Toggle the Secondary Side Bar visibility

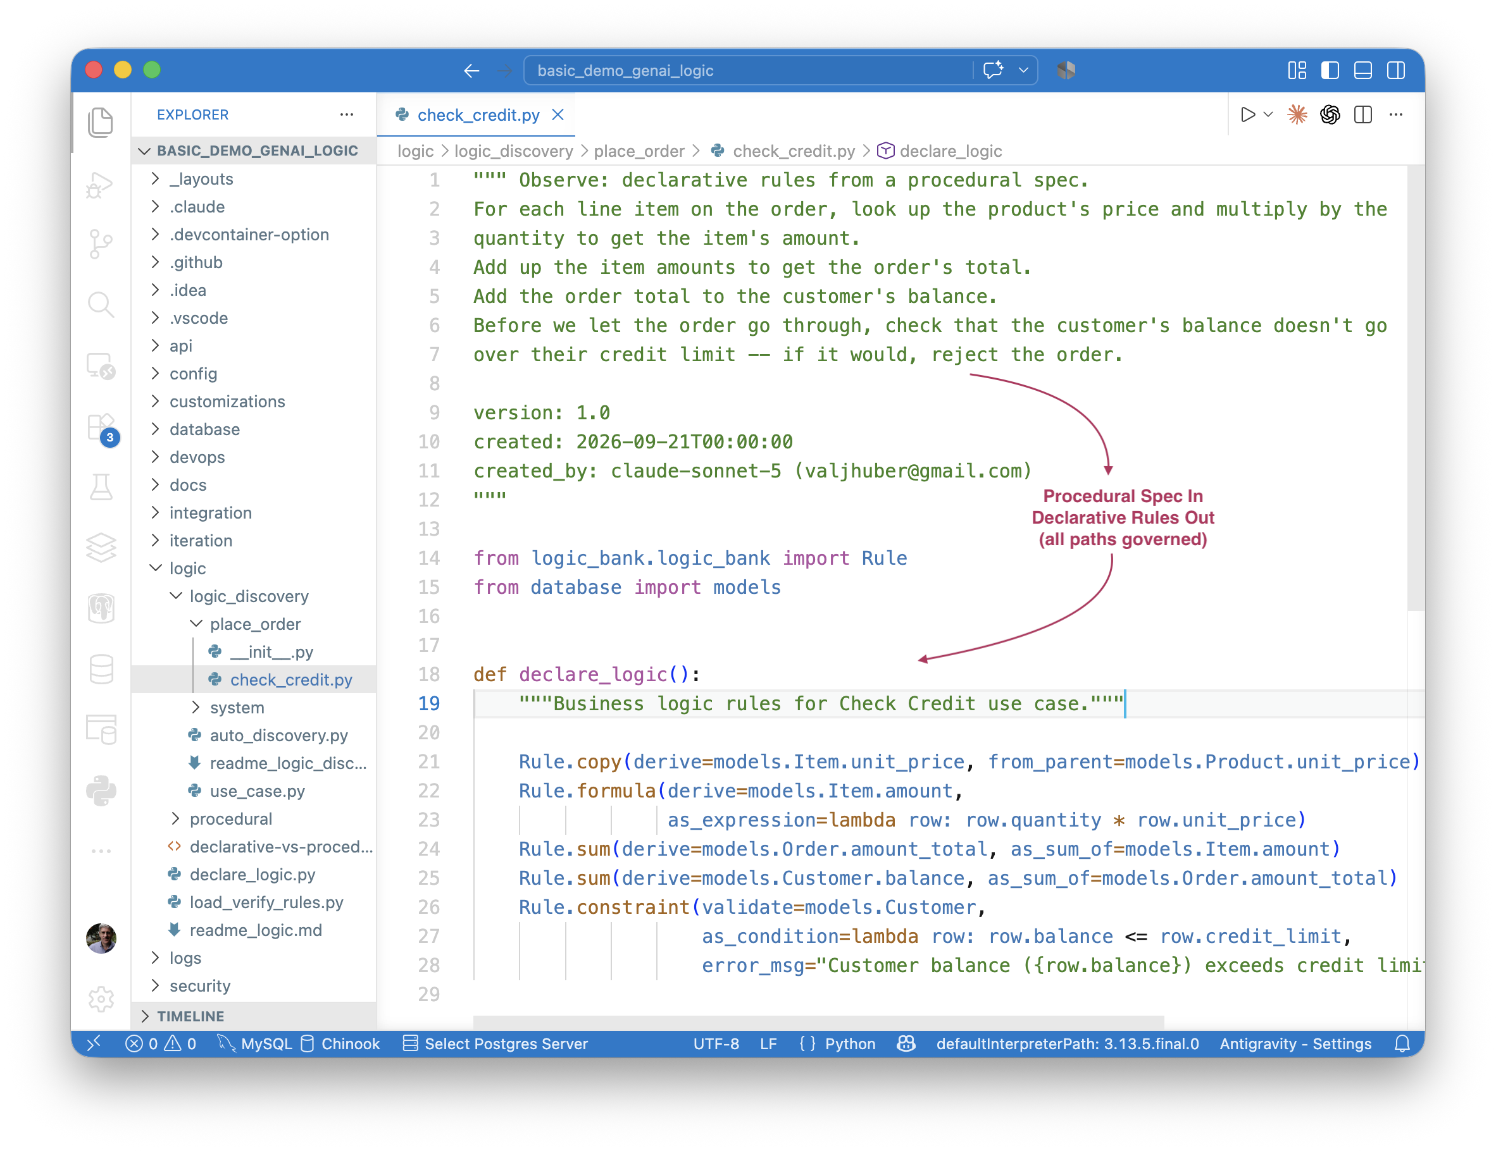[x=1395, y=70]
